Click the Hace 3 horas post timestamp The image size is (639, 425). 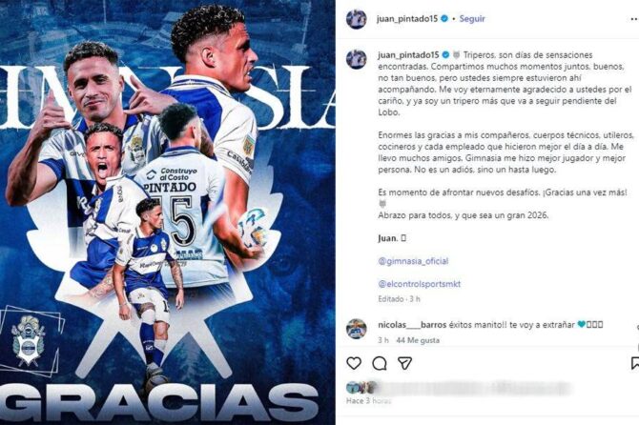click(x=368, y=400)
